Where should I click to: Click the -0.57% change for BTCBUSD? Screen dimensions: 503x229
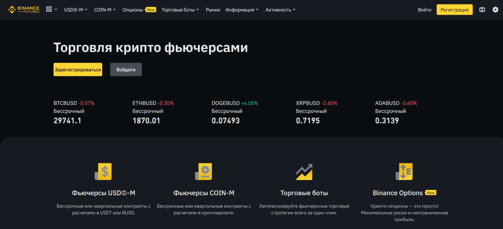click(x=86, y=103)
